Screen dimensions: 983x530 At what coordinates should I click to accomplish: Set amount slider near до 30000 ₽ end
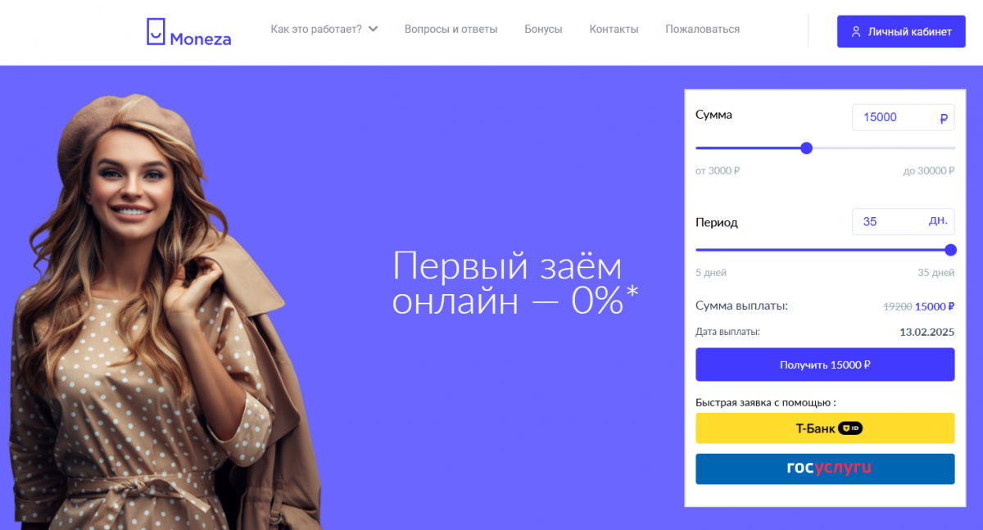pos(950,148)
